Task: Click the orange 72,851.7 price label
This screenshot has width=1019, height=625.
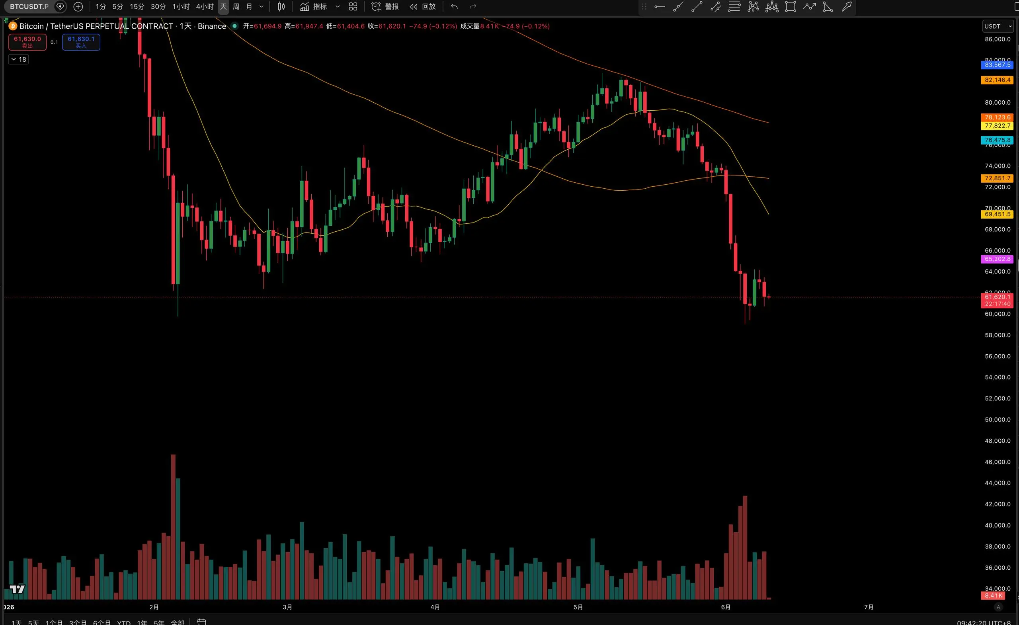Action: point(997,178)
